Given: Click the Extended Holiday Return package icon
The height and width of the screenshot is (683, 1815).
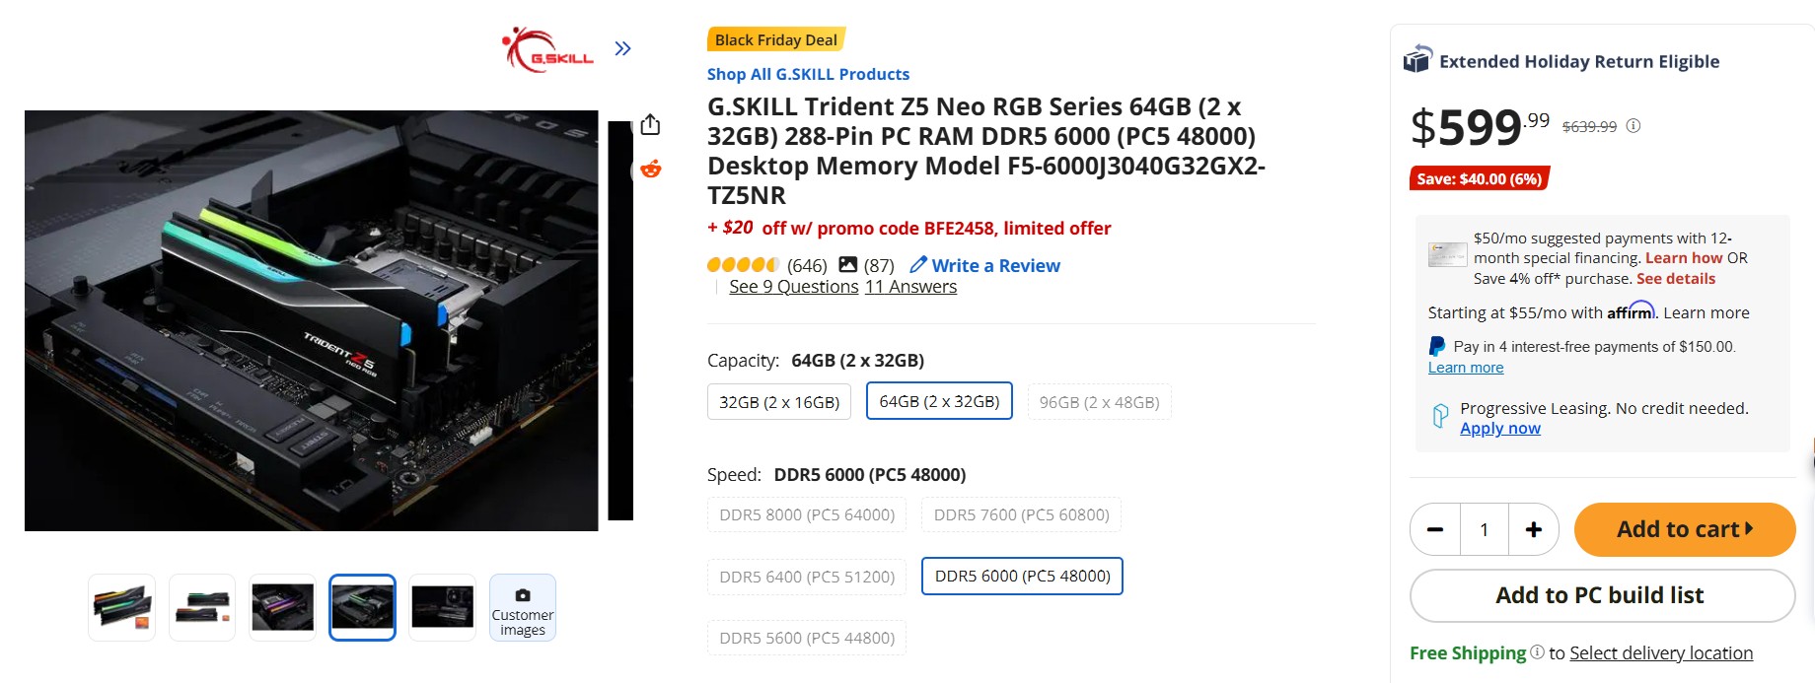Looking at the screenshot, I should tap(1417, 59).
